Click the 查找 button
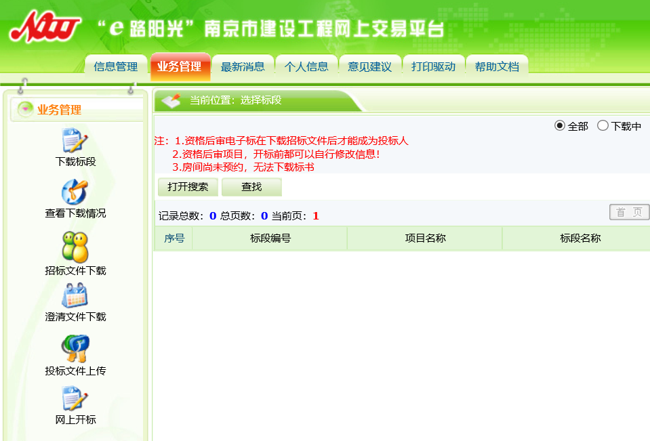This screenshot has width=650, height=441. 251,187
